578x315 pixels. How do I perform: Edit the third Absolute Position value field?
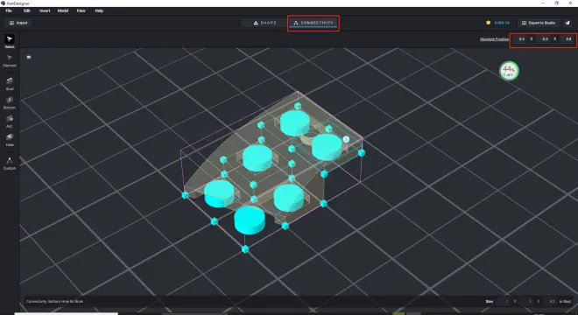point(567,39)
